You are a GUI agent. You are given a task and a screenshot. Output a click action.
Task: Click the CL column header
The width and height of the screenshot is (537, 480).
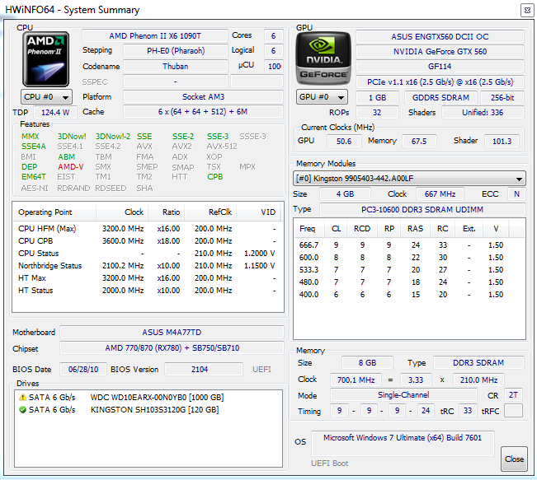click(x=336, y=228)
